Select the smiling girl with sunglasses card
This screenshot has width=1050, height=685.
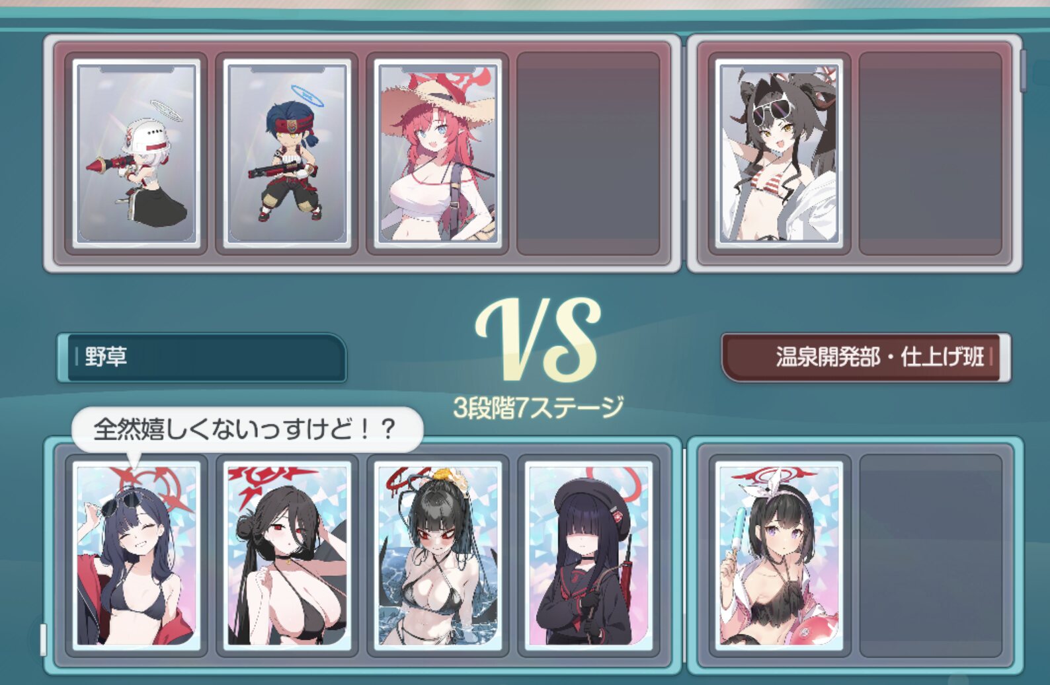[136, 556]
